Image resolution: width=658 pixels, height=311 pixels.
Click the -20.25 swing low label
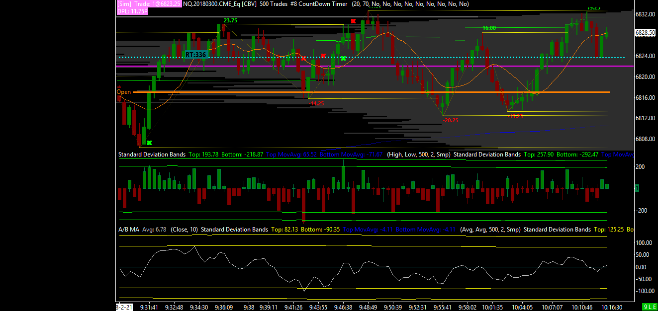(x=451, y=120)
